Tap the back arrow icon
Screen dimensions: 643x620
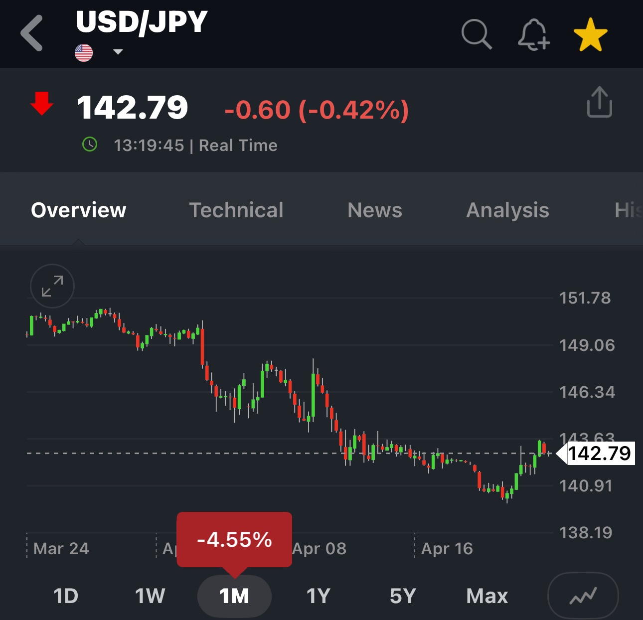tap(32, 33)
